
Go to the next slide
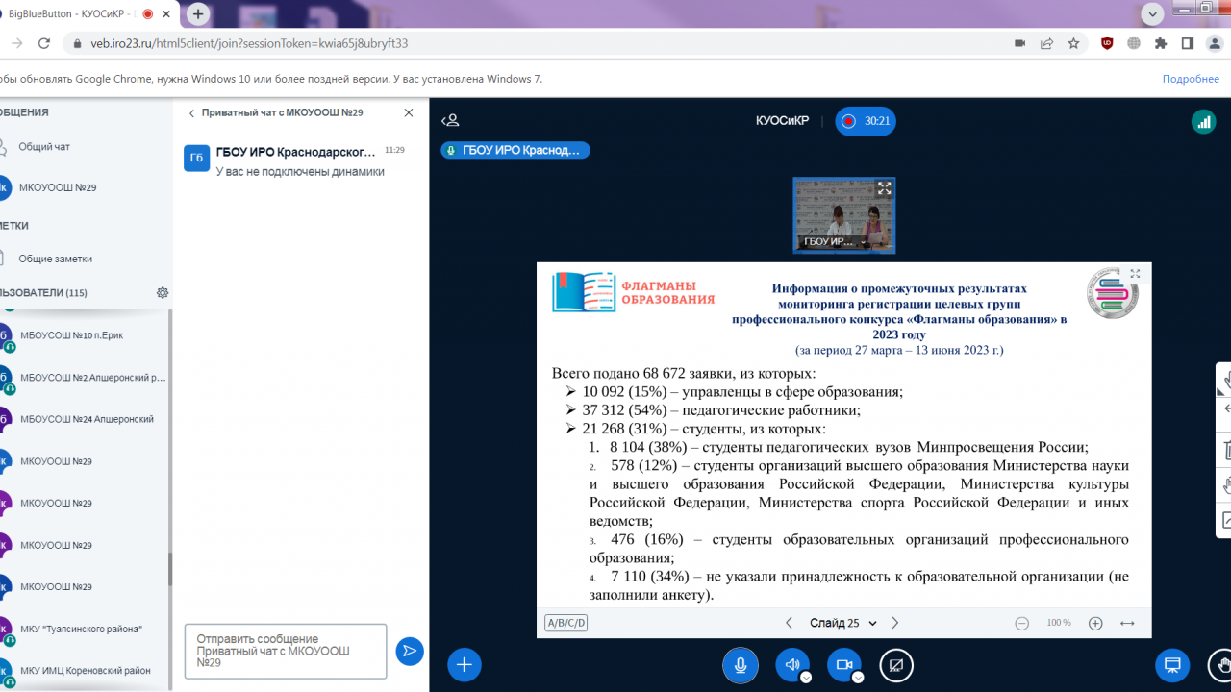(895, 623)
